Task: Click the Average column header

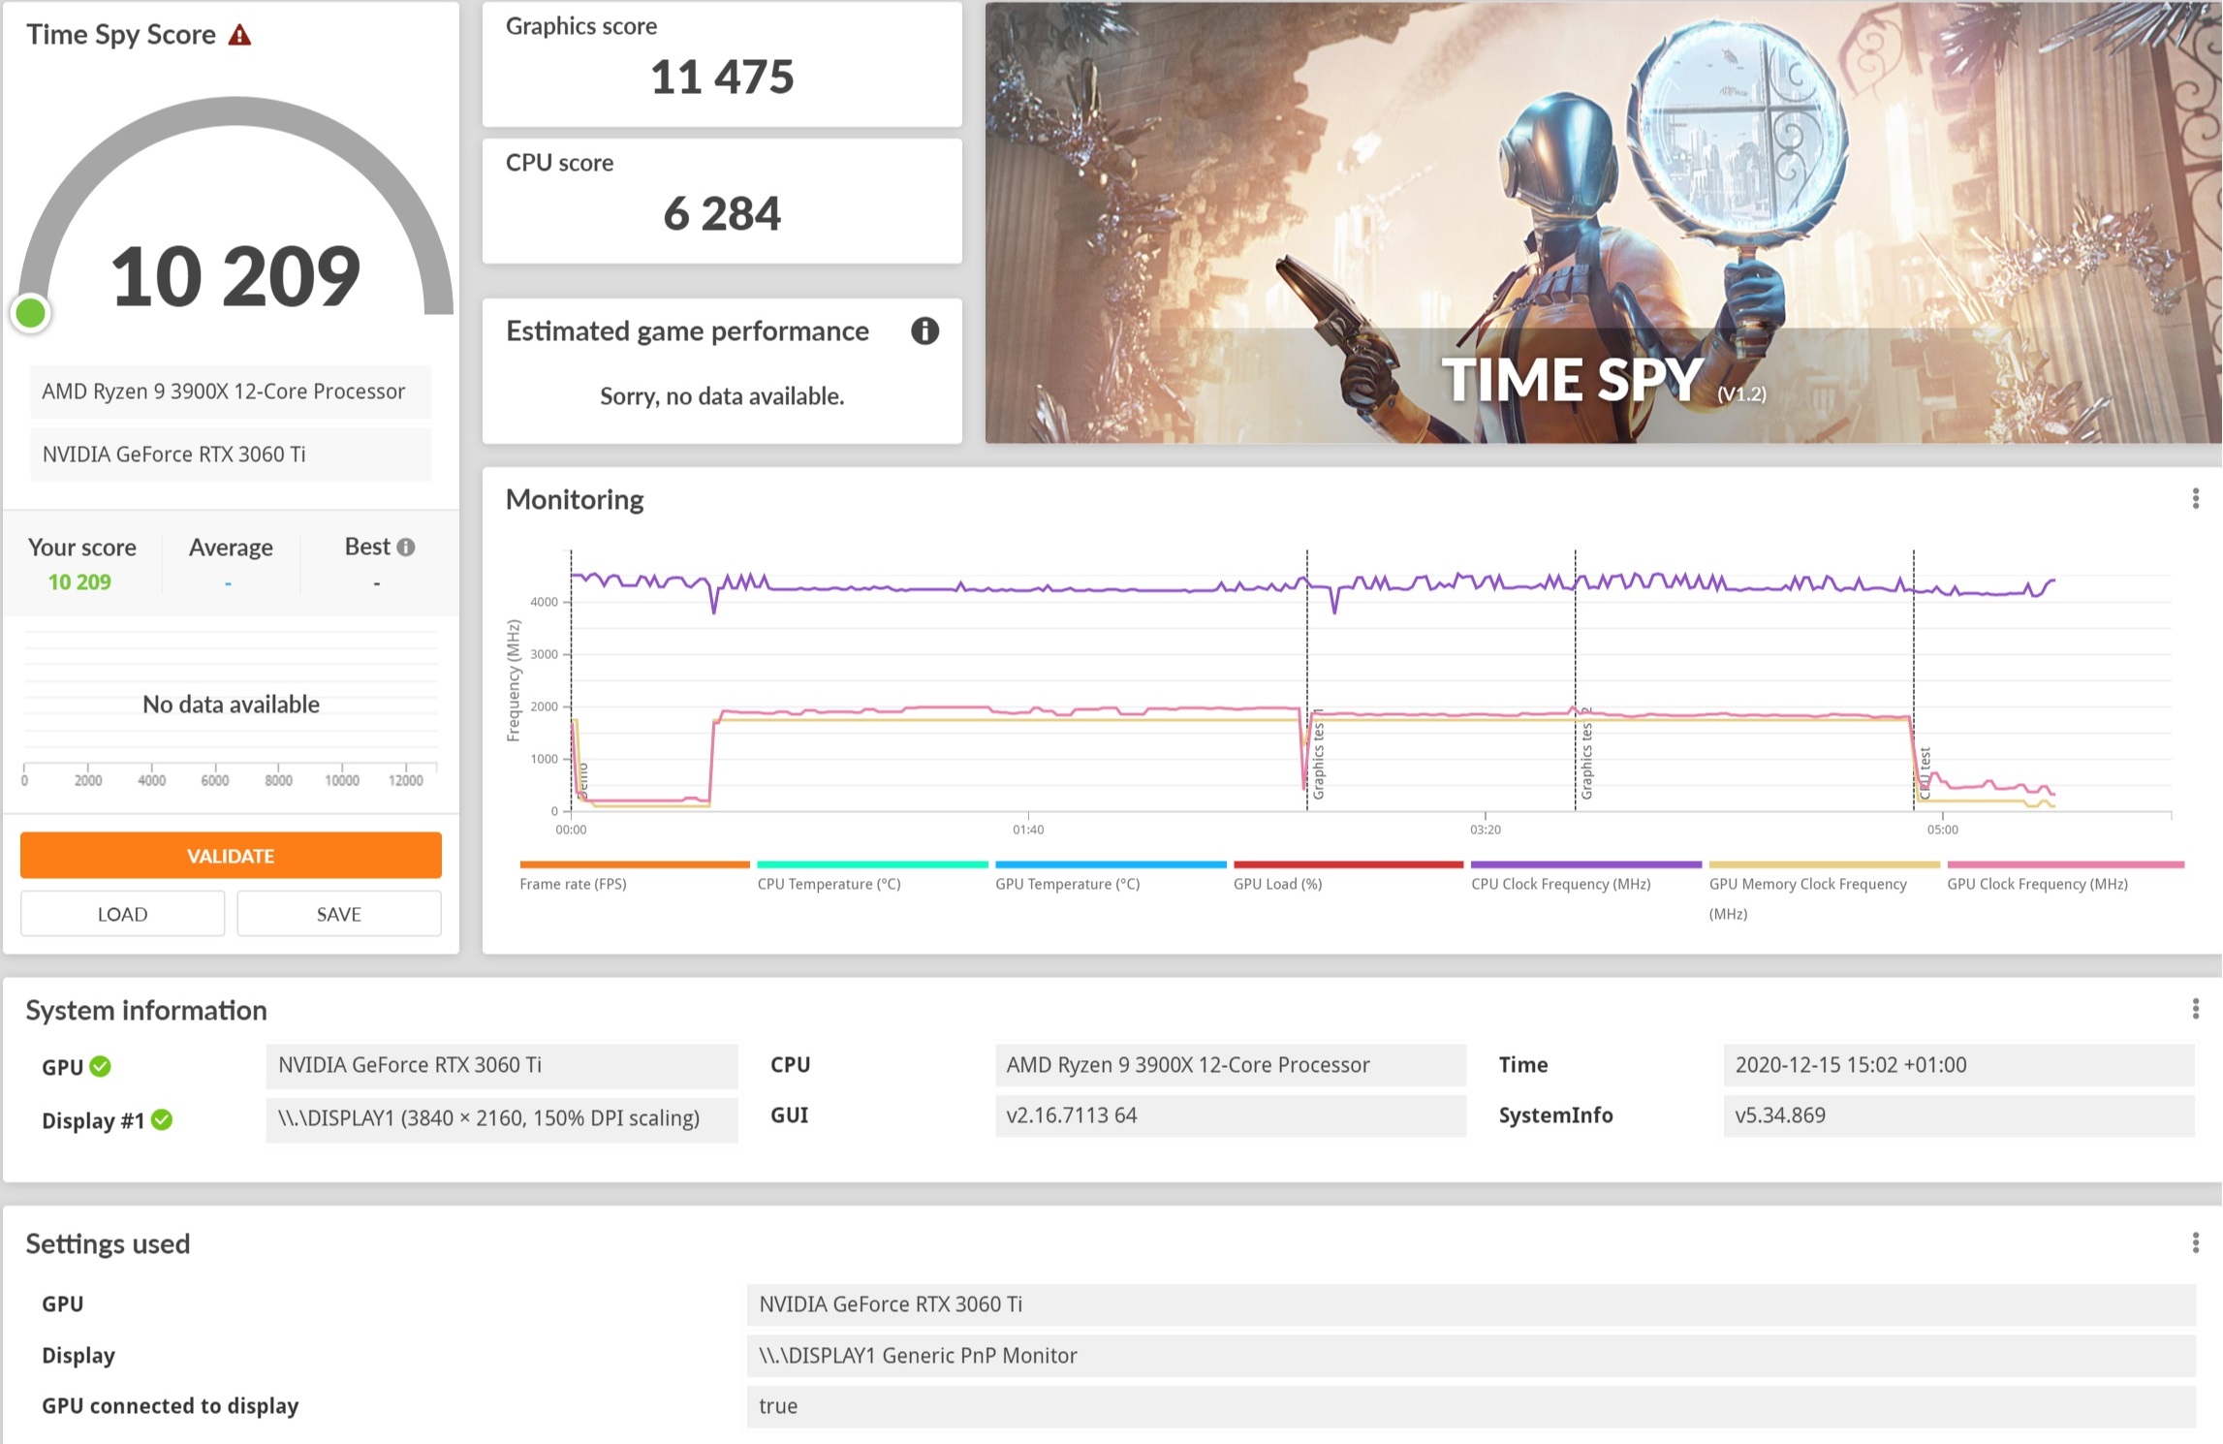Action: (231, 548)
